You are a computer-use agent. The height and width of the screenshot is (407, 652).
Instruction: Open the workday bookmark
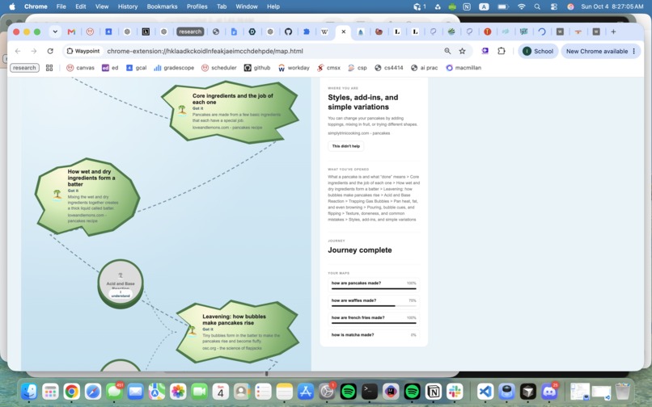pyautogui.click(x=294, y=68)
